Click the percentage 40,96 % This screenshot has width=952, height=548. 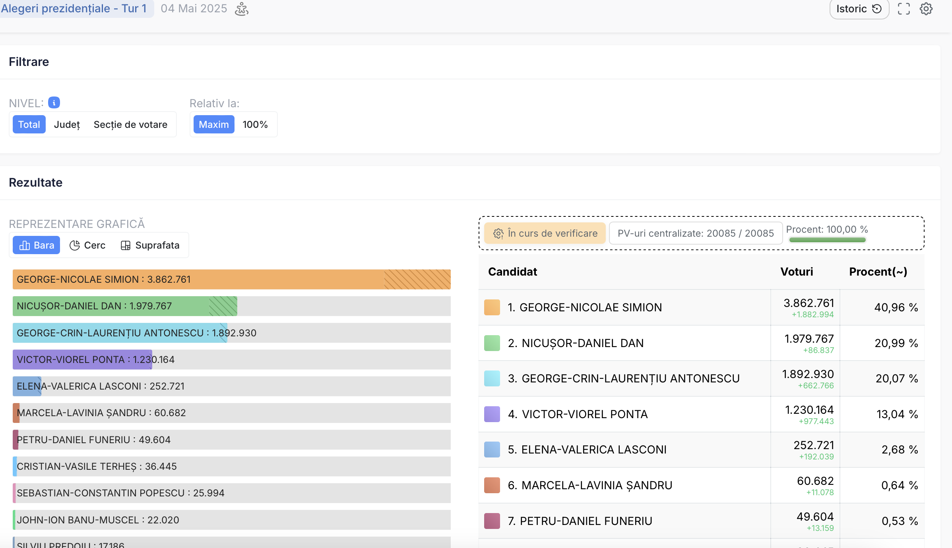[896, 307]
